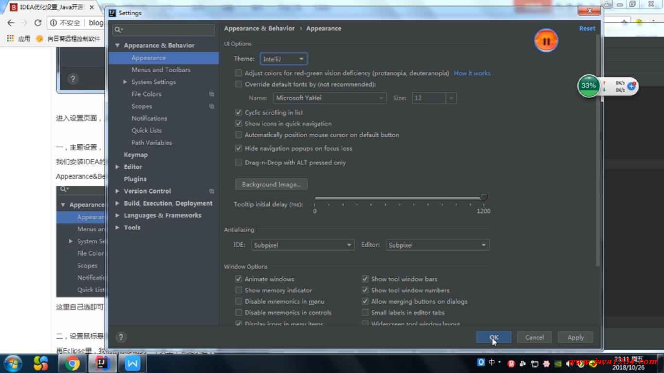Click the help icon in browser screenshot
This screenshot has width=664, height=373.
(72, 79)
